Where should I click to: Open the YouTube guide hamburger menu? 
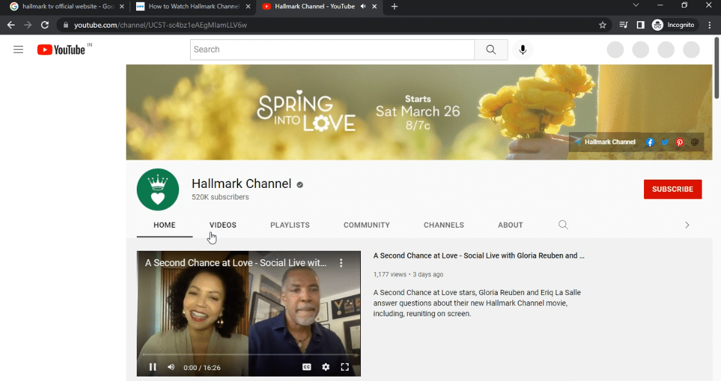(x=19, y=49)
